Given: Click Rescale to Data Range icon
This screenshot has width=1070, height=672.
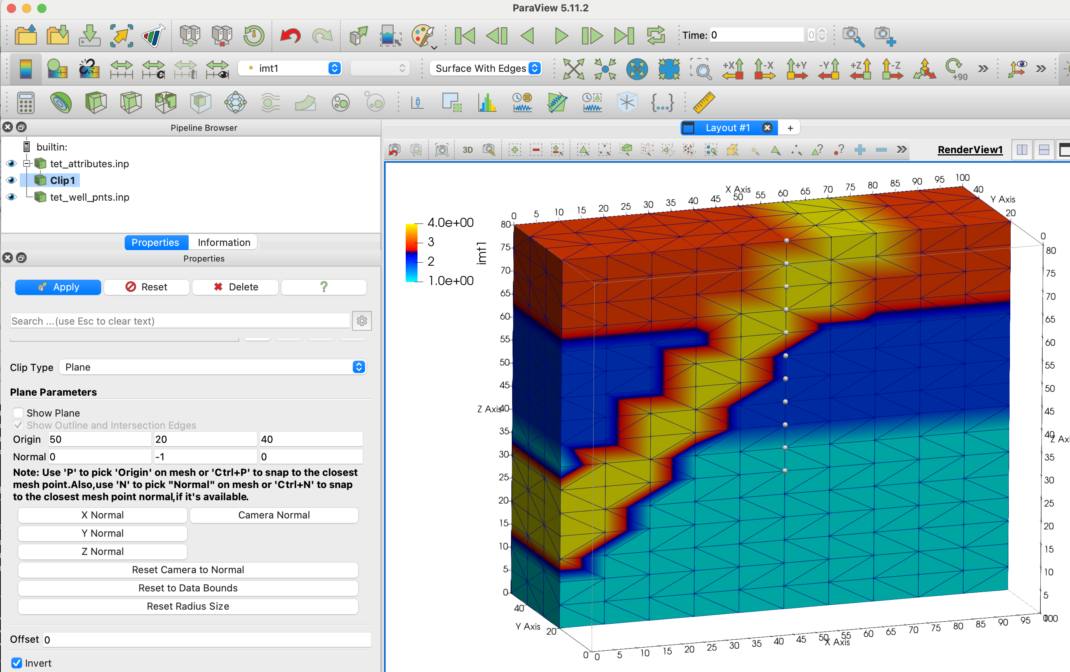Looking at the screenshot, I should pyautogui.click(x=121, y=69).
